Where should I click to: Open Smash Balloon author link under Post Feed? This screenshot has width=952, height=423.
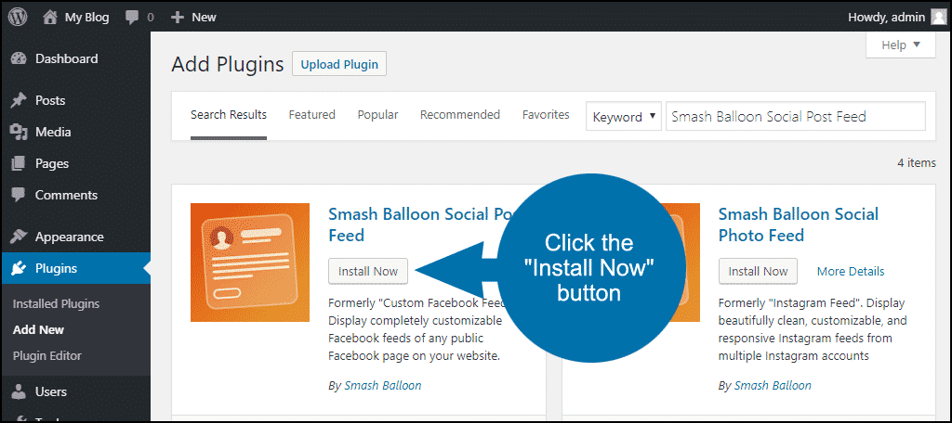382,385
